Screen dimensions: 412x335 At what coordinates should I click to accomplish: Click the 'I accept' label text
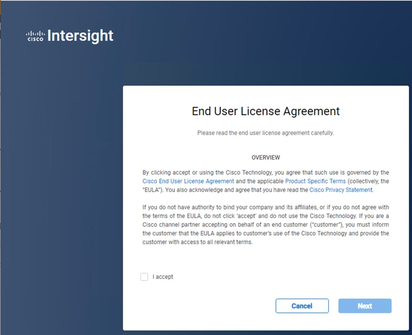(x=163, y=277)
